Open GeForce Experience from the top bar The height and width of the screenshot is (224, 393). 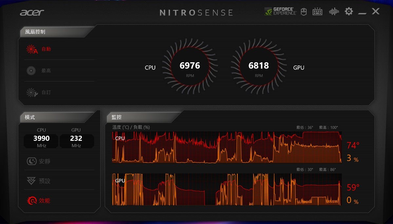click(280, 11)
